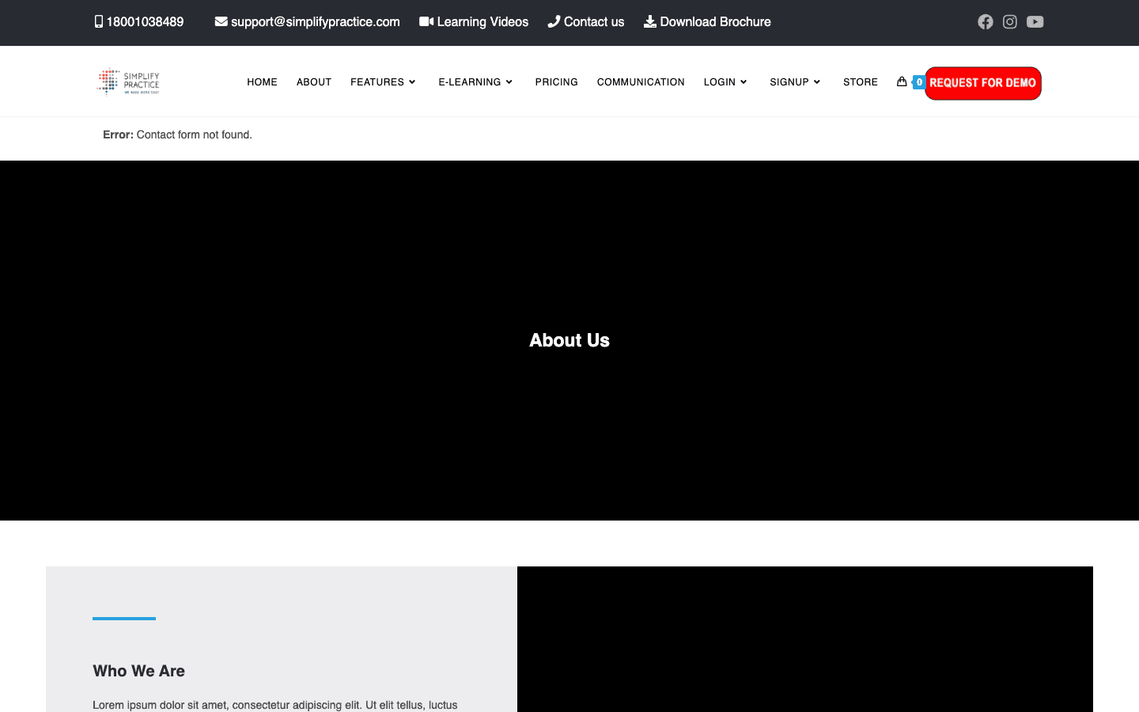The width and height of the screenshot is (1139, 712).
Task: Open the Contact us link
Action: pos(594,22)
